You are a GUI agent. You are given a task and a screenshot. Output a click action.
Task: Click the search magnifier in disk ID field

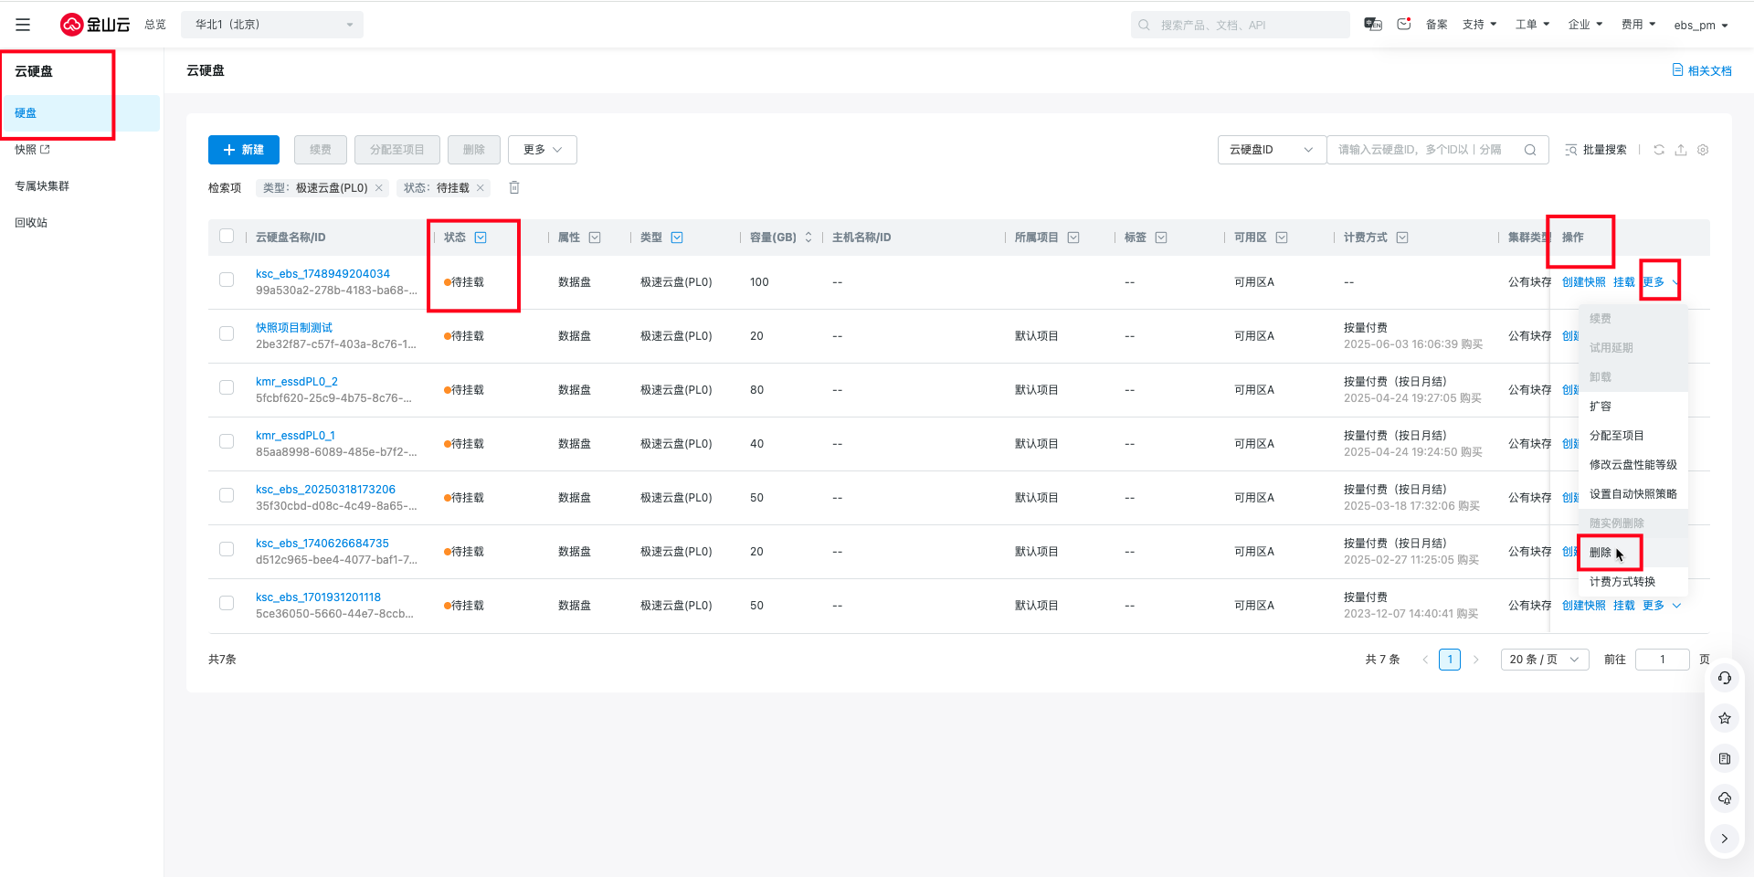tap(1530, 150)
